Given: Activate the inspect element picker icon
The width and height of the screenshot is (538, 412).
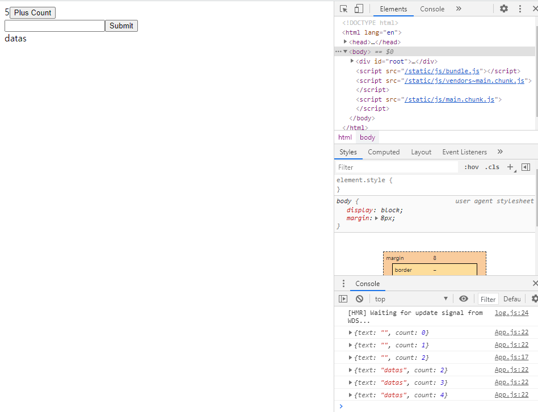Looking at the screenshot, I should coord(343,9).
